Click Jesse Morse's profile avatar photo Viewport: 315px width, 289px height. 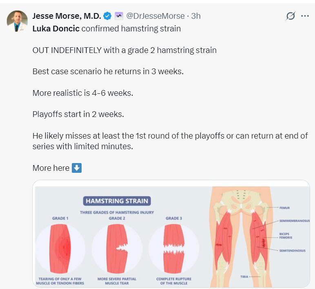[x=17, y=21]
